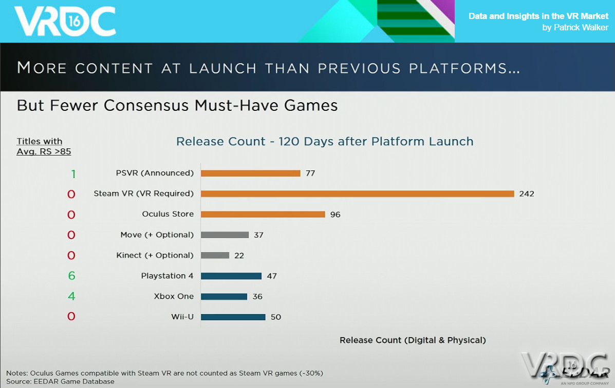Click the value 77 next to the PSVR bar
This screenshot has width=615, height=388.
[310, 173]
